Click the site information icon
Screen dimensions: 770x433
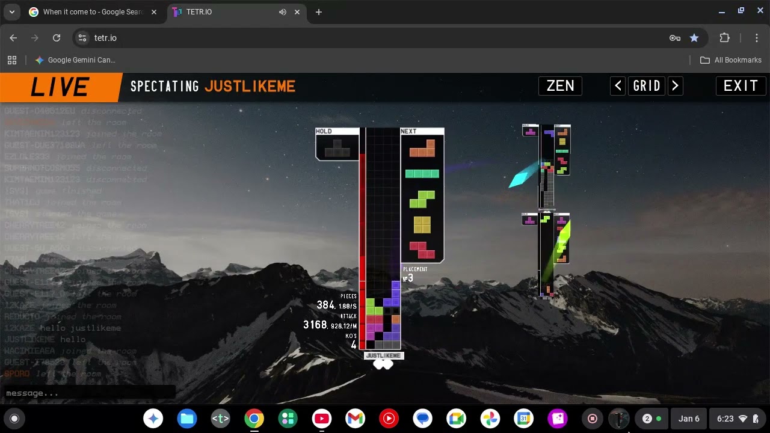click(83, 38)
